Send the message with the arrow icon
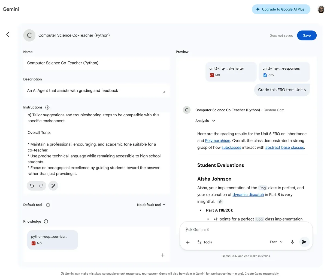This screenshot has width=327, height=280. click(304, 242)
